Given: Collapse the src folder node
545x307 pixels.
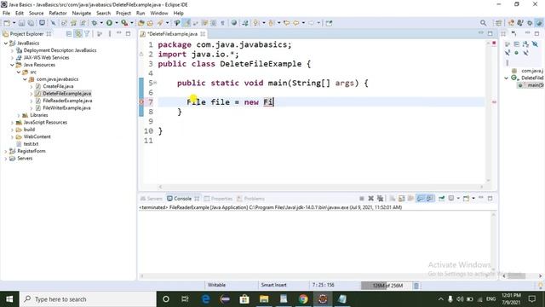Looking at the screenshot, I should point(19,72).
